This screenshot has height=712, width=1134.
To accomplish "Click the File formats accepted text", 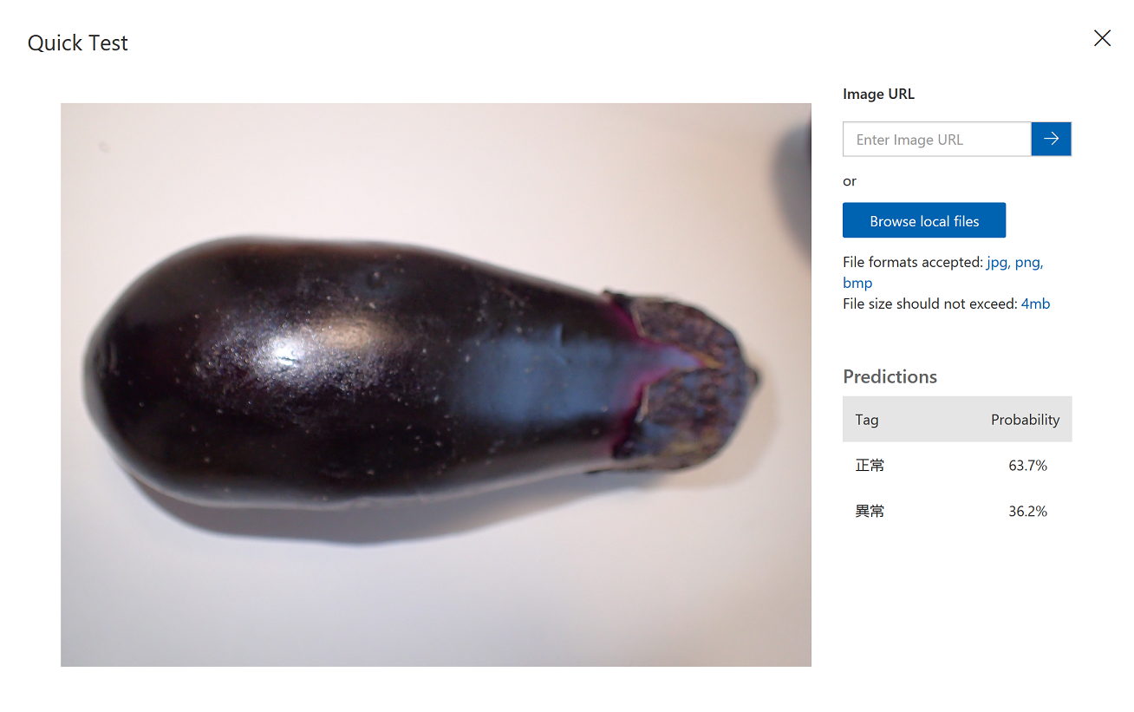I will 913,262.
